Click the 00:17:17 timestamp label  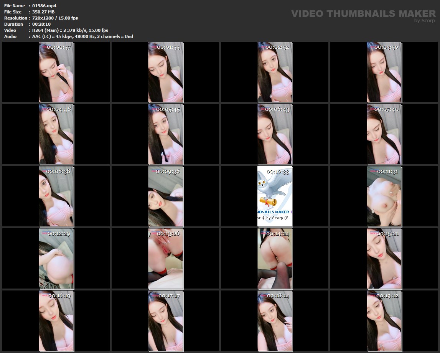169,296
